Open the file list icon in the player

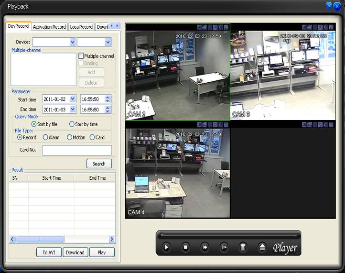tap(243, 247)
